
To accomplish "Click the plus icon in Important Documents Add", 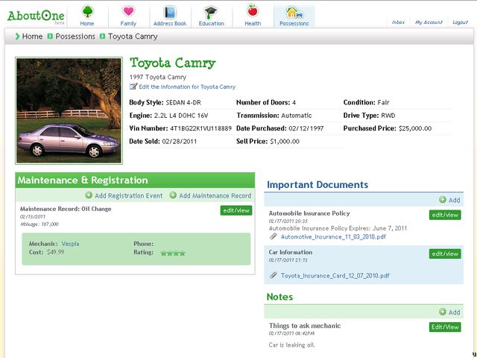I will (443, 200).
